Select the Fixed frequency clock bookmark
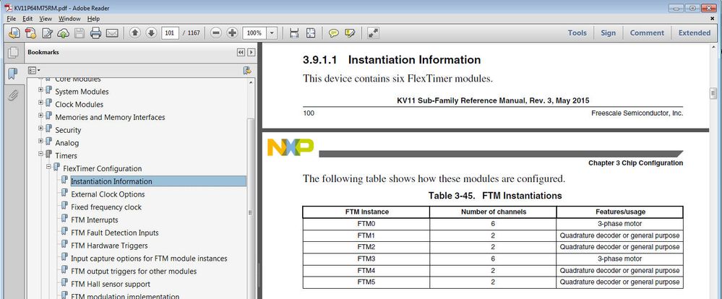722x299 pixels. pyautogui.click(x=106, y=207)
